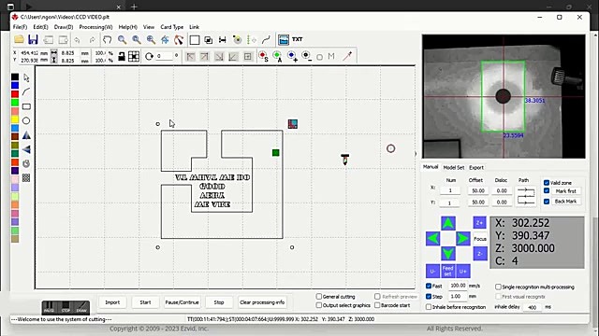This screenshot has width=599, height=336.
Task: Switch to the Model Set tab
Action: click(x=453, y=168)
